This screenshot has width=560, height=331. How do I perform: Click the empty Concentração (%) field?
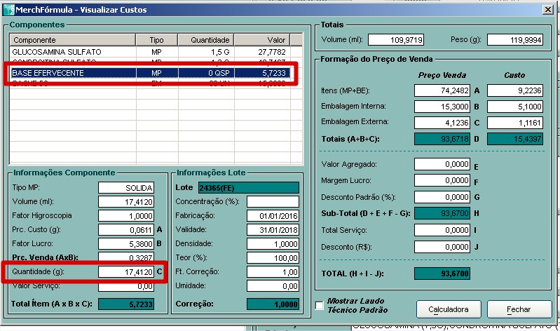coord(273,201)
